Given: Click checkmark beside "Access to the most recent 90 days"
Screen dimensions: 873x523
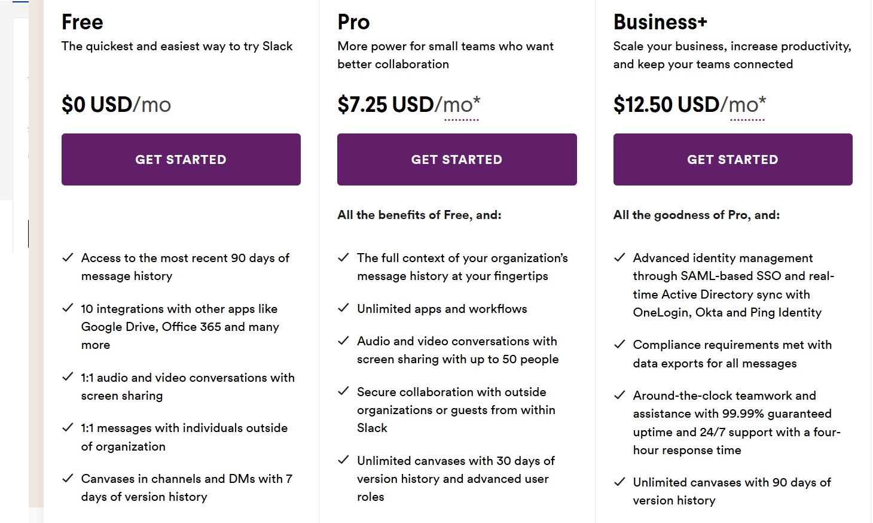Looking at the screenshot, I should click(67, 257).
